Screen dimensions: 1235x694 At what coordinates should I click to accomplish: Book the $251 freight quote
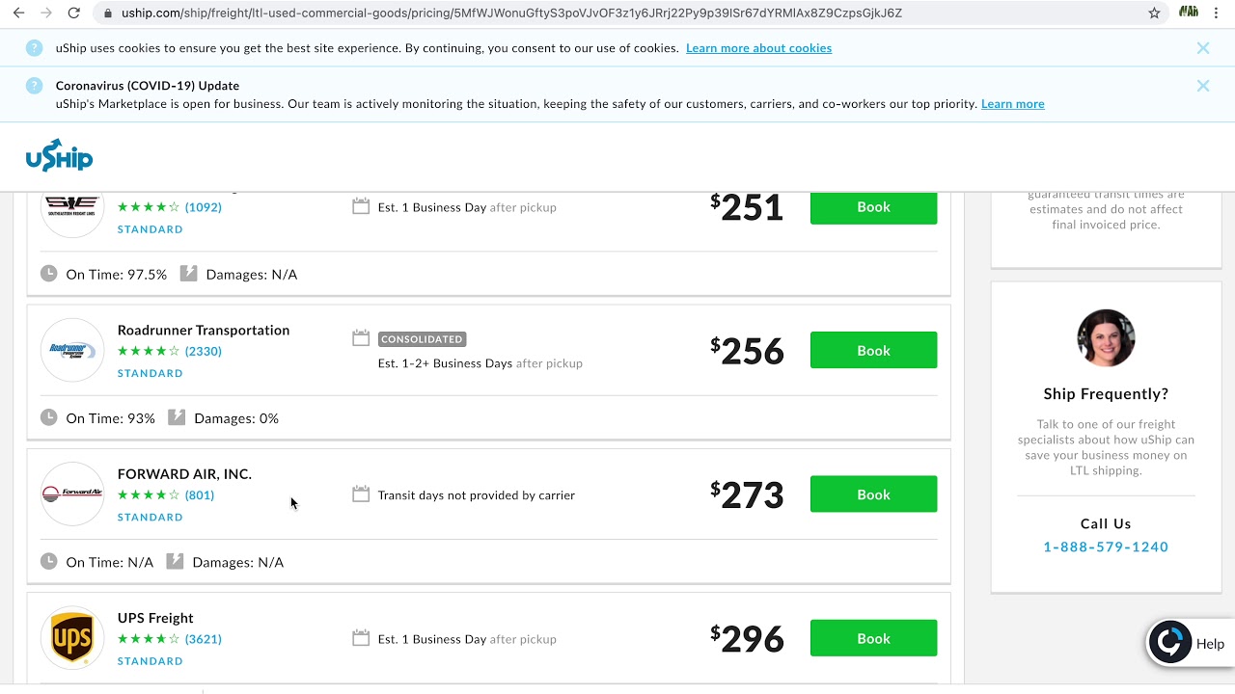873,207
